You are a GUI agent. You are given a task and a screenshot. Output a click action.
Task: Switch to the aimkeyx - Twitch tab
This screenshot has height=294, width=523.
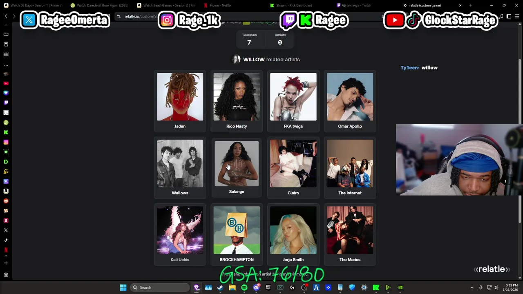tap(366, 5)
